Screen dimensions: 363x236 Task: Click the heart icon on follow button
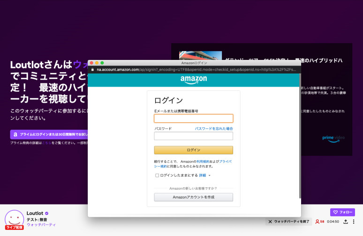coord(335,212)
